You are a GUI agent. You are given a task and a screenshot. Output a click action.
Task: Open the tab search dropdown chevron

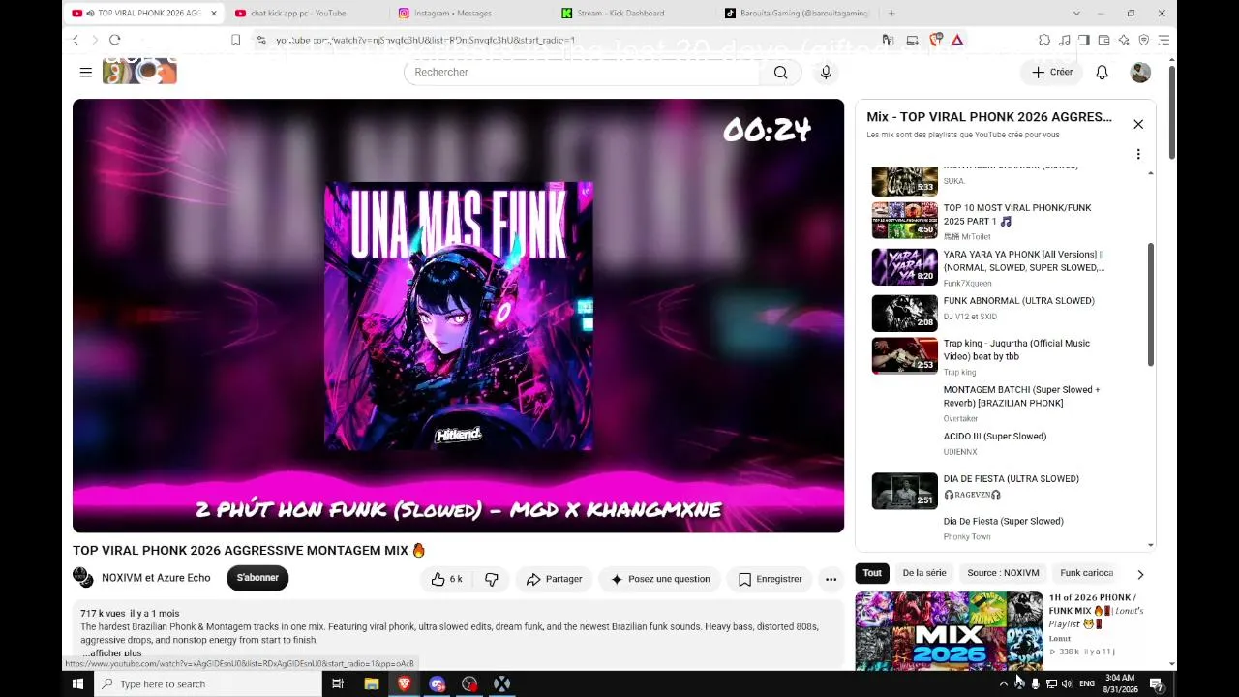pyautogui.click(x=1076, y=14)
